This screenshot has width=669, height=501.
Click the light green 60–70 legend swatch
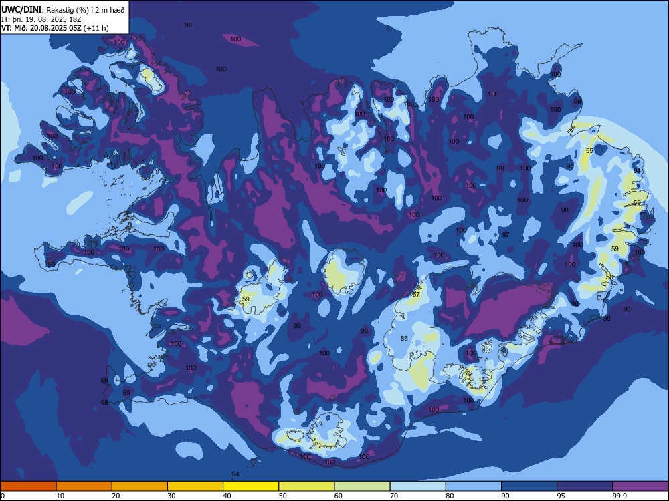(x=362, y=486)
